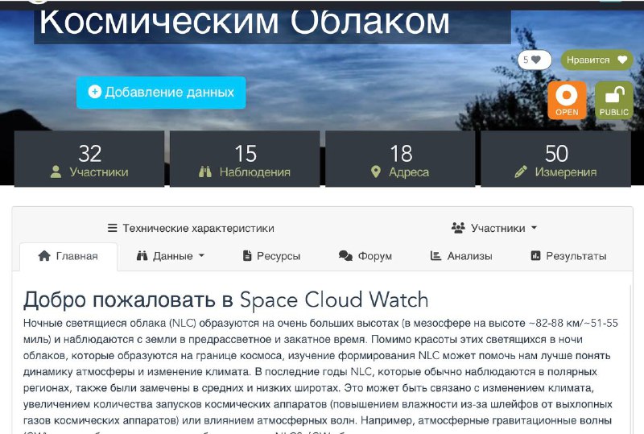The image size is (644, 434).
Task: Click the bar chart icon on Результаты tab
Action: pos(535,255)
